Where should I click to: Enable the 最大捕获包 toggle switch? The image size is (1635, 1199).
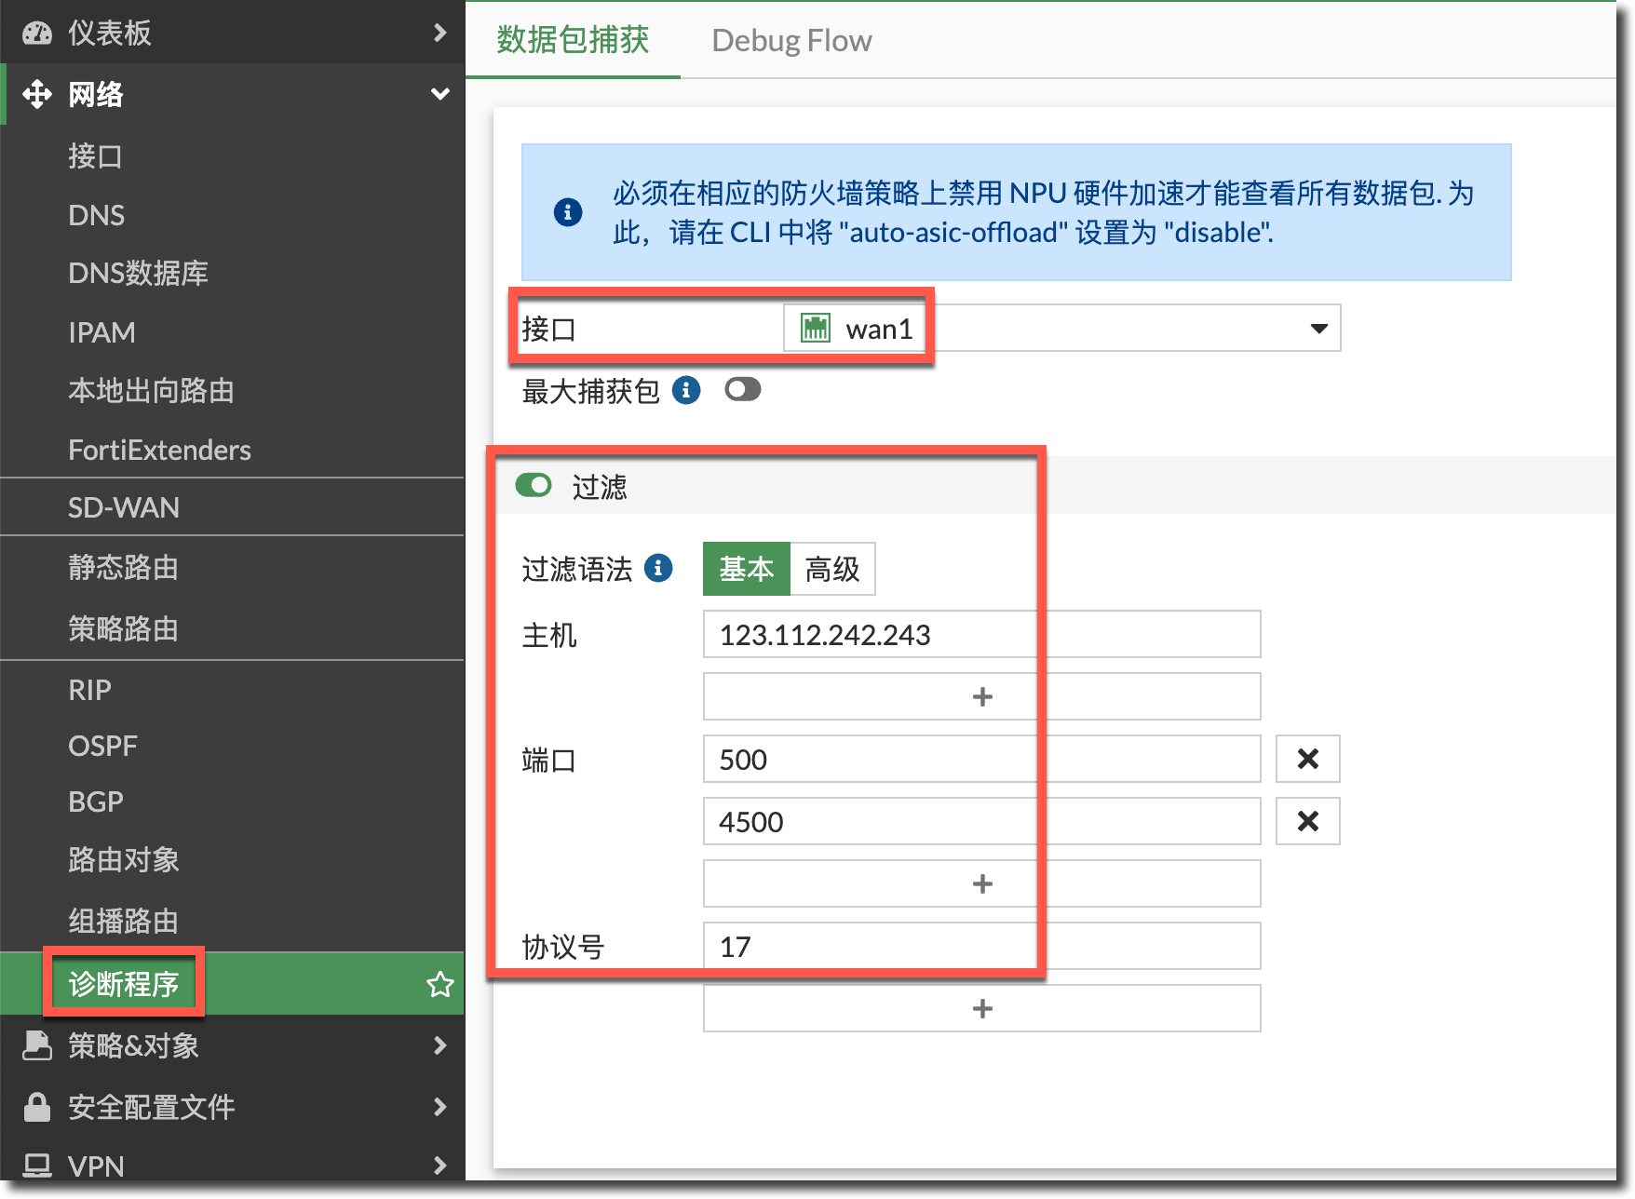742,390
